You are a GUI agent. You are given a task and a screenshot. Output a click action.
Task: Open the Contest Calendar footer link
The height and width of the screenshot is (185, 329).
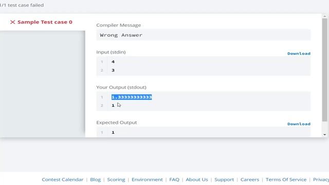tap(63, 179)
